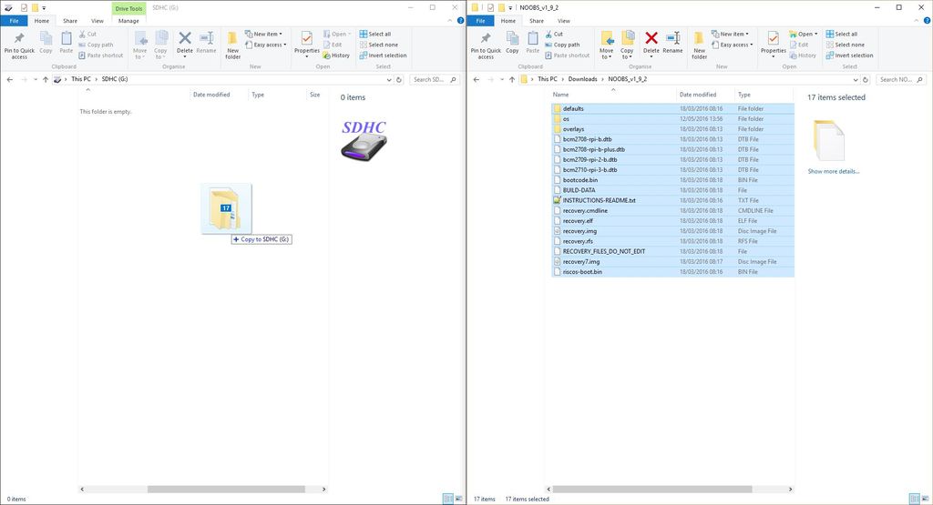Image resolution: width=933 pixels, height=505 pixels.
Task: Go back in NOOBS_v1_9_2 window navigation
Action: click(x=476, y=79)
